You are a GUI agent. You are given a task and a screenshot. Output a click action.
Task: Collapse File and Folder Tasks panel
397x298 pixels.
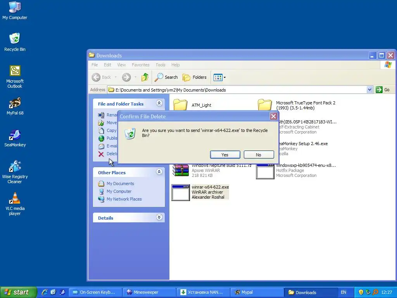(159, 103)
